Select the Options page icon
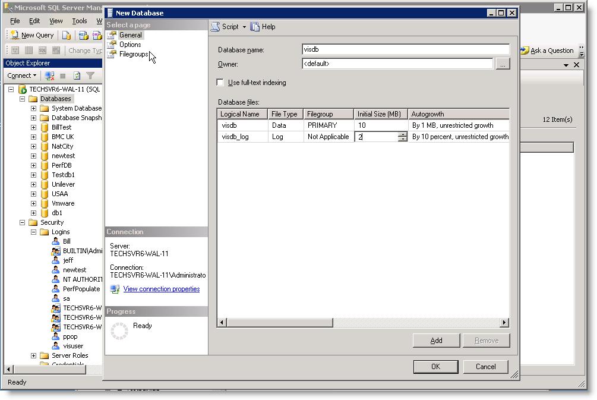 pos(112,45)
